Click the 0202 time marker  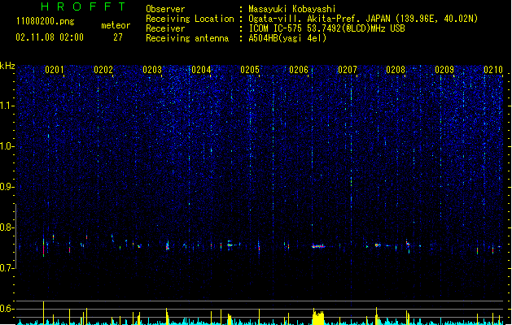pyautogui.click(x=103, y=70)
